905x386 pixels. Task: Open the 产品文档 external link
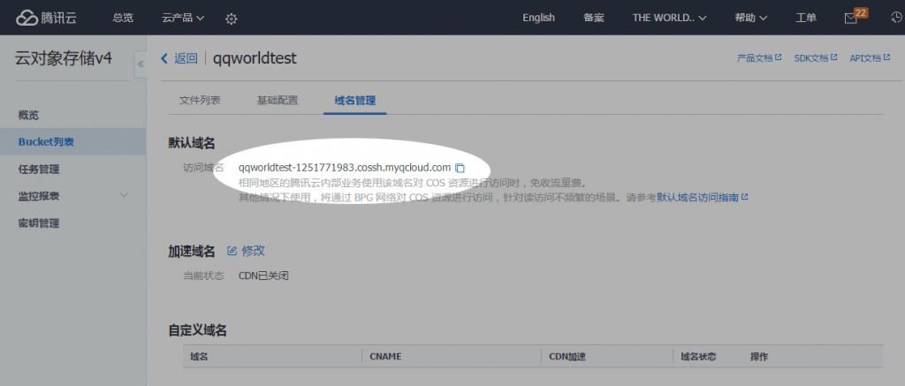point(759,58)
